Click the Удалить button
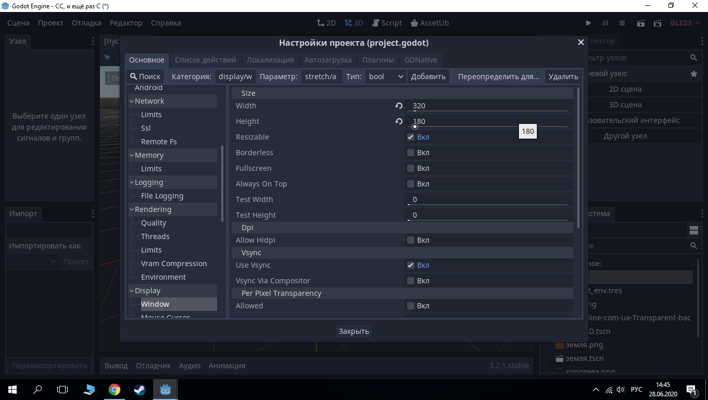 tap(563, 77)
